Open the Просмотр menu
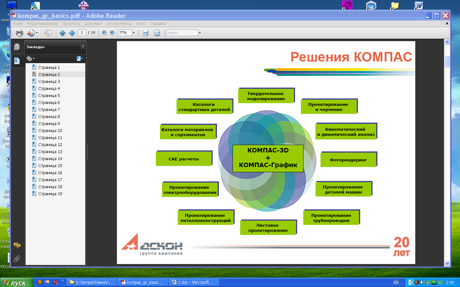The image size is (460, 287). (71, 24)
